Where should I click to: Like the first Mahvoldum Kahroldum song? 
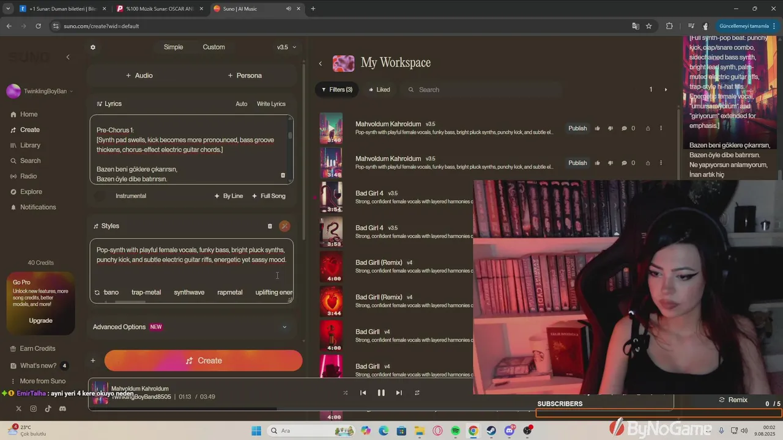pos(597,128)
